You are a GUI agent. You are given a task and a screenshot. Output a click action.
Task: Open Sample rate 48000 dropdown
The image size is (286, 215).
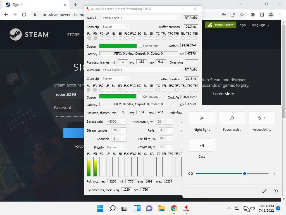[x=116, y=121]
